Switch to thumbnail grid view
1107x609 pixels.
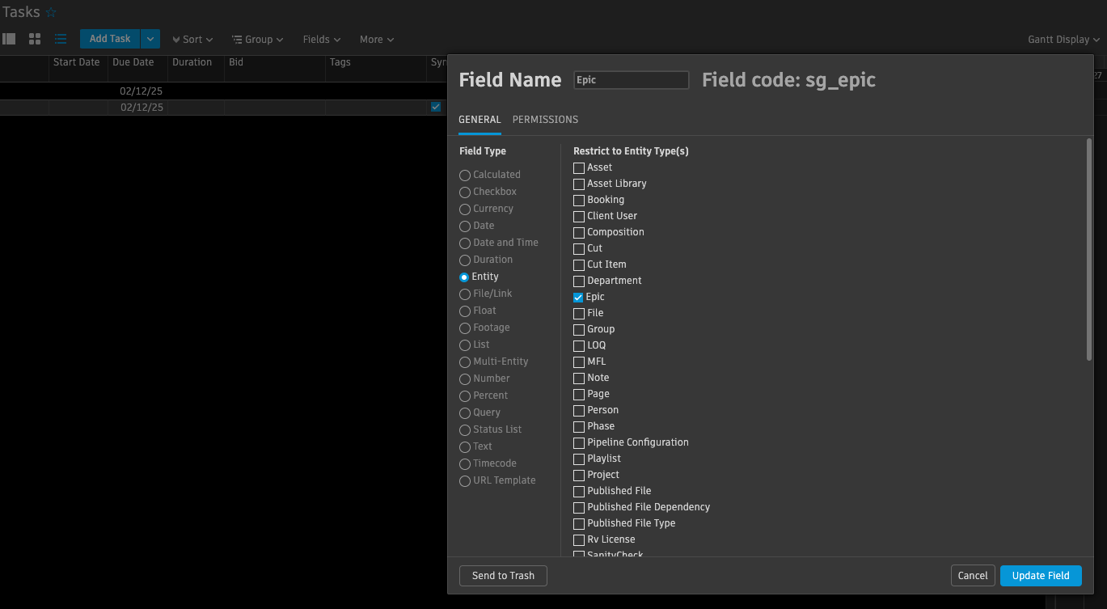(35, 39)
